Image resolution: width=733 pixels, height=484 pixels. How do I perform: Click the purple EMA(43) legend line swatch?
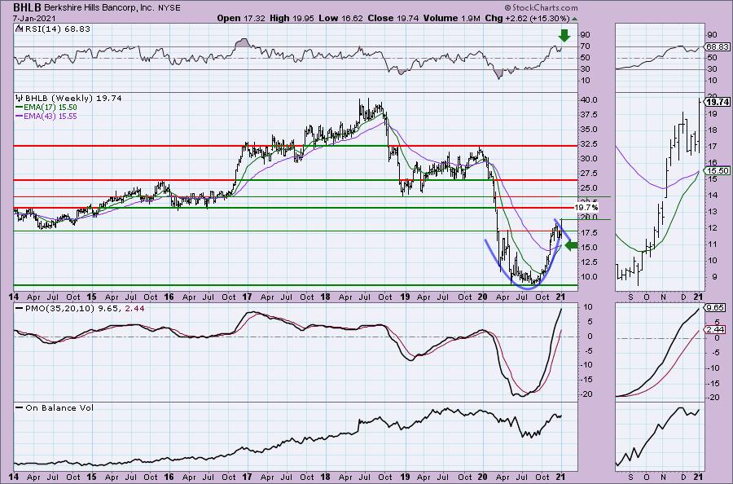20,117
